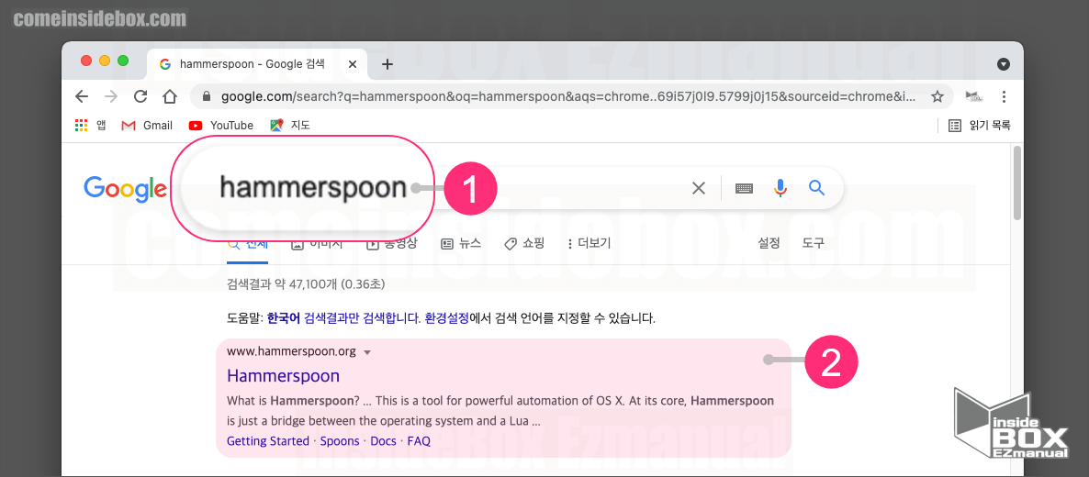Switch to the 동영상 results tab
This screenshot has height=477, width=1089.
click(392, 244)
